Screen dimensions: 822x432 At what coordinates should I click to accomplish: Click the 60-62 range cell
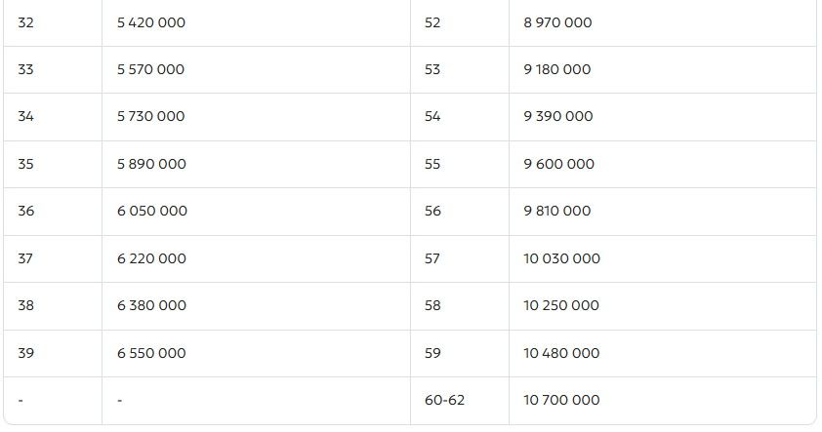pyautogui.click(x=444, y=400)
